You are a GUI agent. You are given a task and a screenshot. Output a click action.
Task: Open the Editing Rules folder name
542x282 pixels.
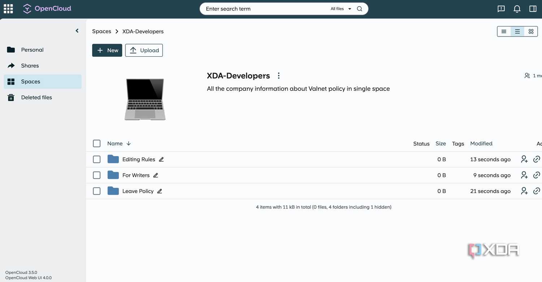pyautogui.click(x=139, y=159)
